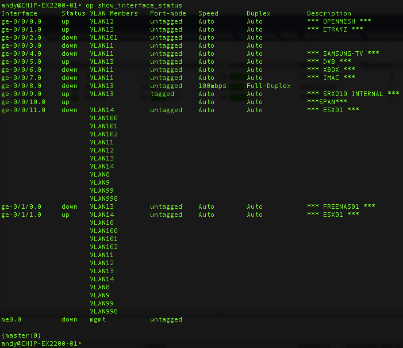The height and width of the screenshot is (348, 403).
Task: Click the "100mbps" speed value
Action: [x=212, y=86]
